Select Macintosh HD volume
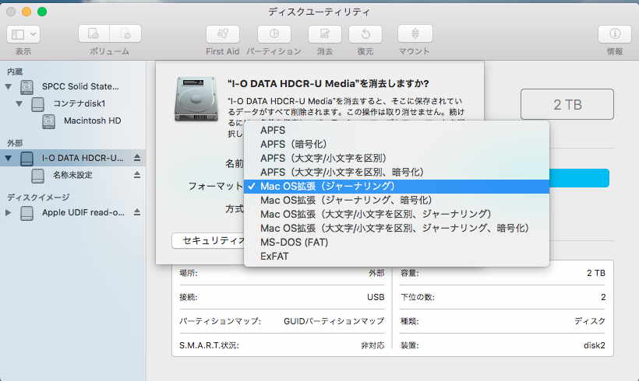 click(x=92, y=121)
